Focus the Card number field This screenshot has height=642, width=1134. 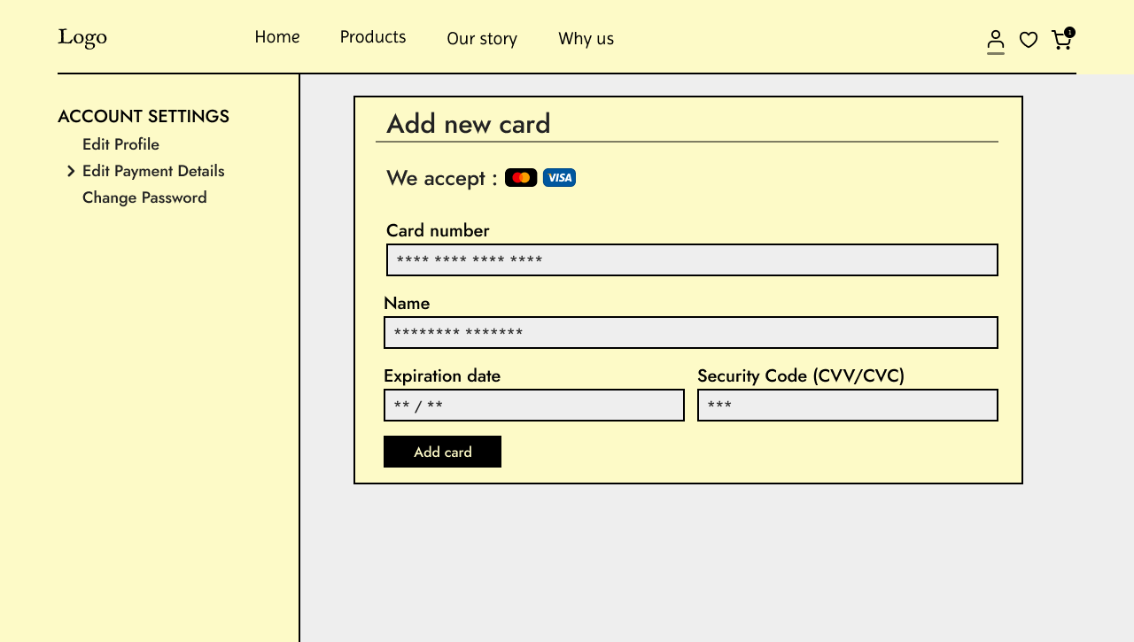coord(692,260)
